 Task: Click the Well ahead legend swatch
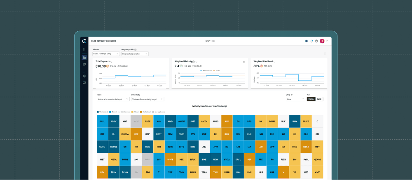point(141,112)
